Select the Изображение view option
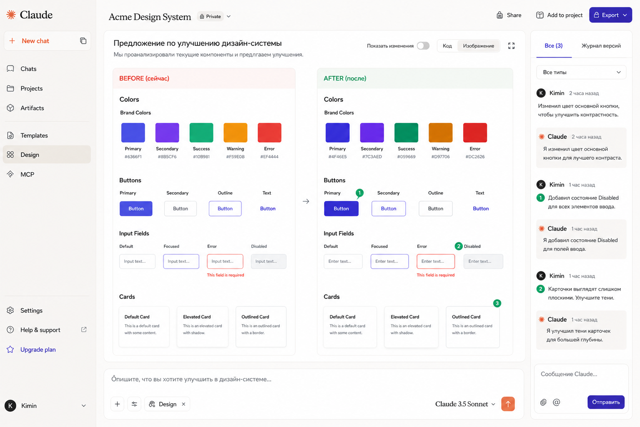This screenshot has height=427, width=640. [478, 46]
